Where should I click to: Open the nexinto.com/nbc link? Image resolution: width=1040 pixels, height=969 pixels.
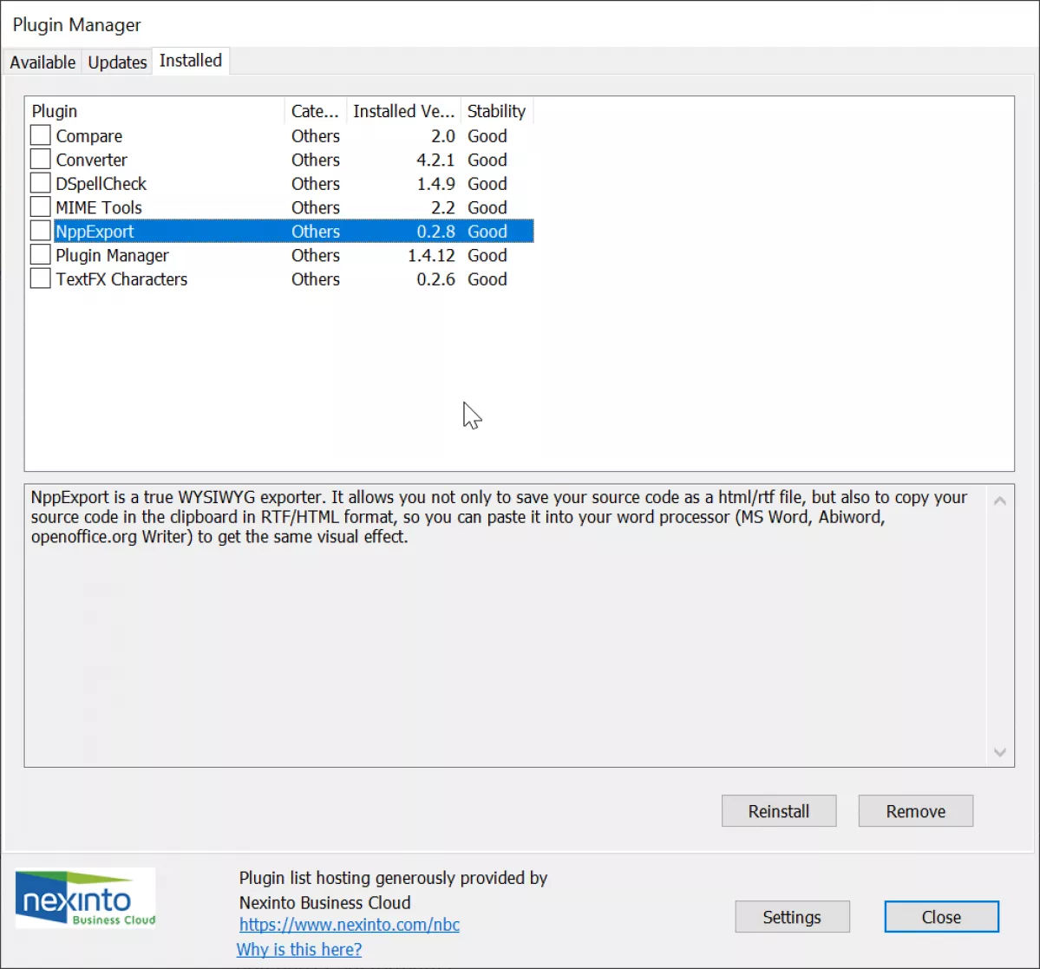pyautogui.click(x=350, y=925)
